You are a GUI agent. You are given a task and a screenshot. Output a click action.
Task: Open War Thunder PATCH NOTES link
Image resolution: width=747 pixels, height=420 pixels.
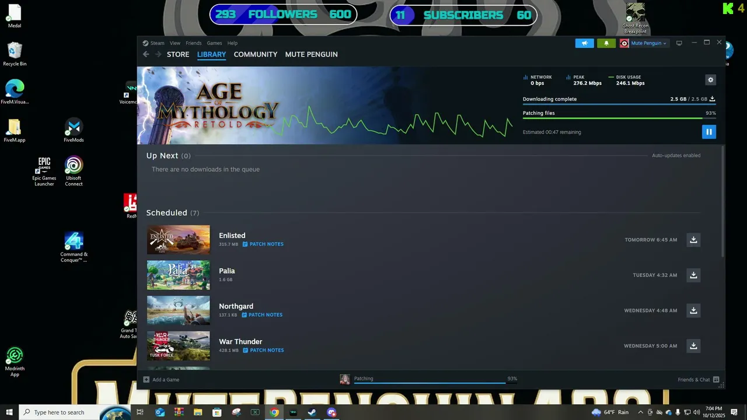pos(263,351)
